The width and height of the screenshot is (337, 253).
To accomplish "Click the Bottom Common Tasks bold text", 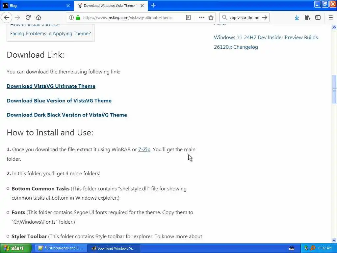I will [40, 189].
